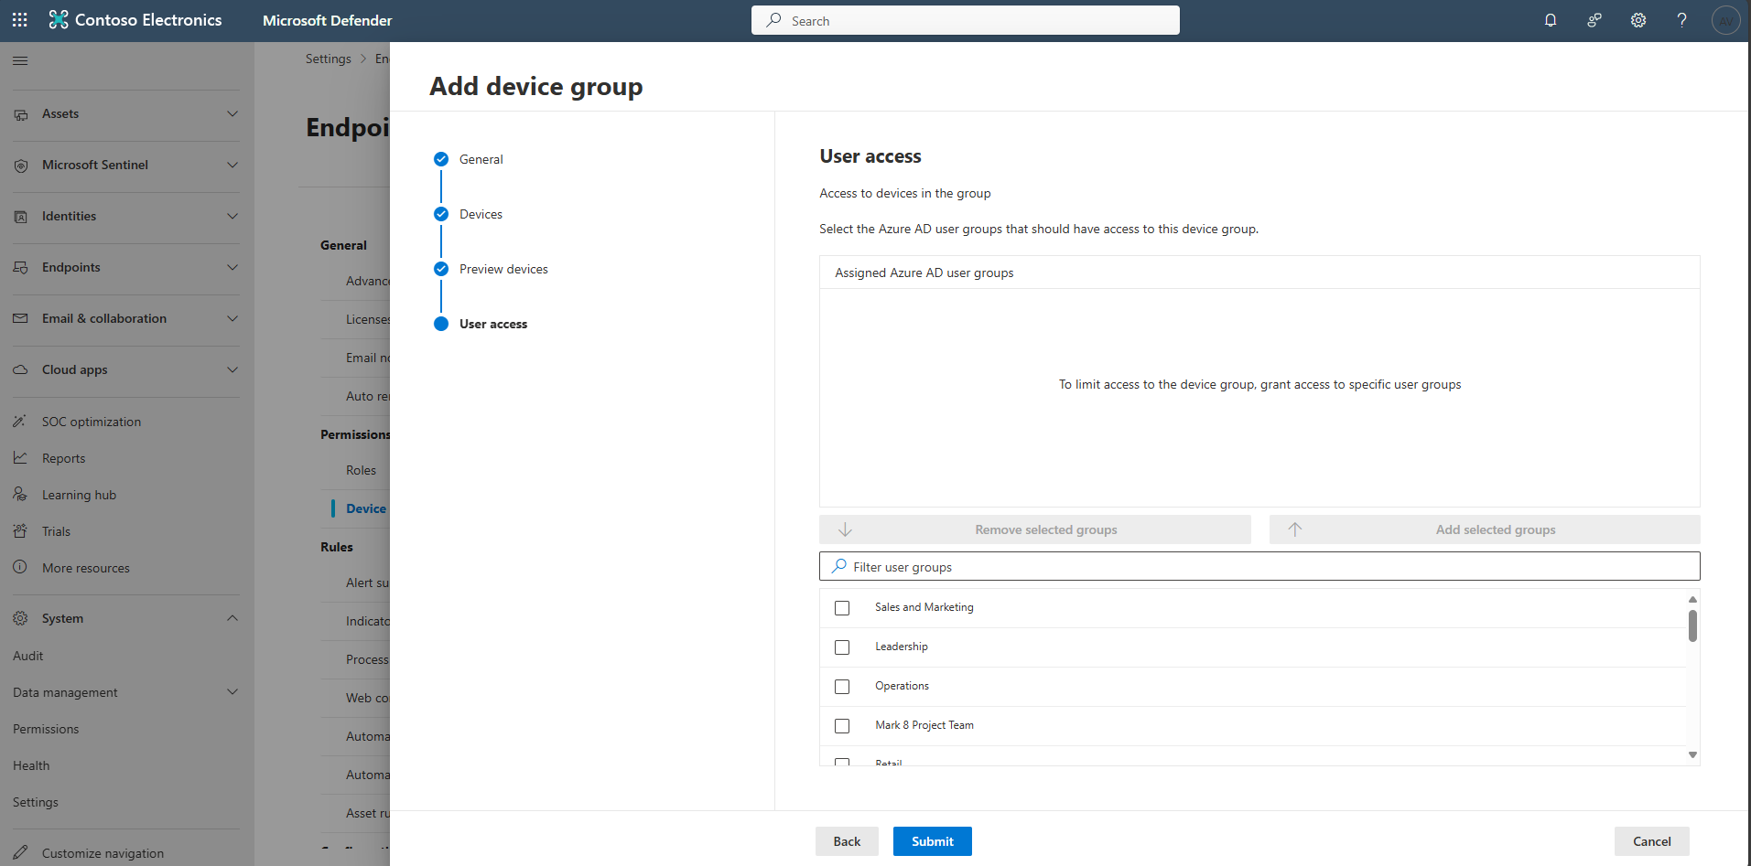Open the notifications bell icon

[x=1551, y=20]
